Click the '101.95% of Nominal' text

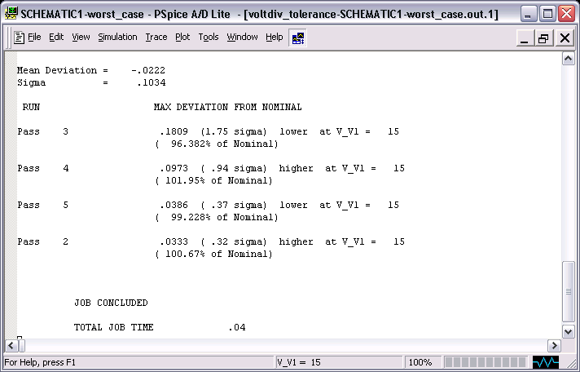coord(213,180)
